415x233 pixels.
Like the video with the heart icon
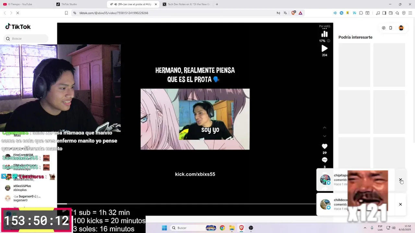325,146
